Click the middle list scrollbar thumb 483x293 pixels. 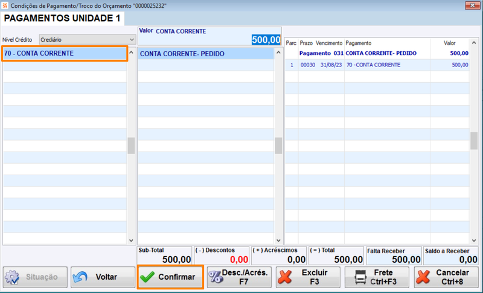coord(278,146)
